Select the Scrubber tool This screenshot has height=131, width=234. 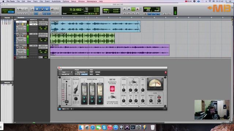point(52,9)
